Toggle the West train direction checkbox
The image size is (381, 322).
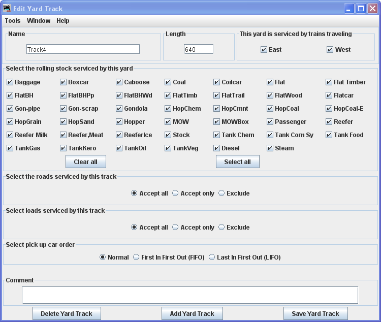[330, 50]
